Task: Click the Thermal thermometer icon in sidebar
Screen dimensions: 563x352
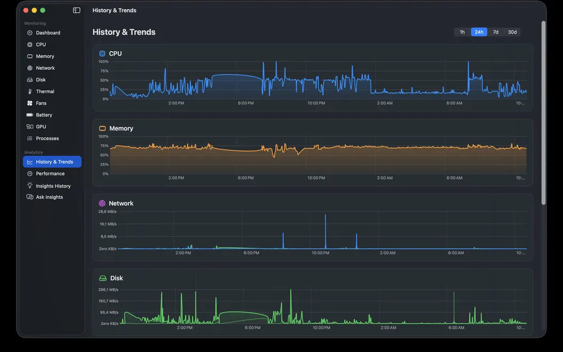Action: 30,92
